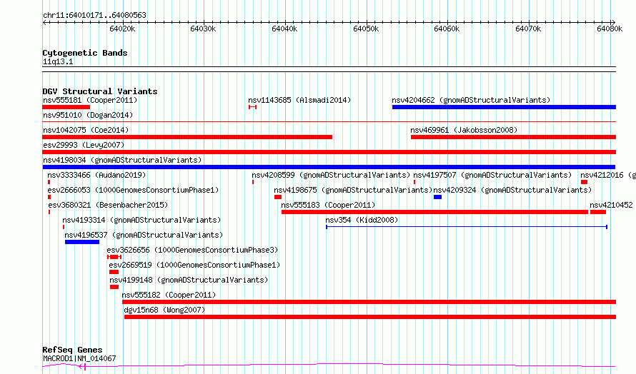
Task: Select the red nsv4199148 bar
Action: point(114,287)
